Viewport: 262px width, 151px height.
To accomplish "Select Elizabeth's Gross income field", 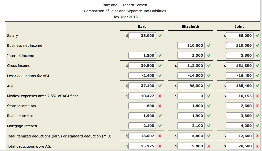I will (x=191, y=66).
